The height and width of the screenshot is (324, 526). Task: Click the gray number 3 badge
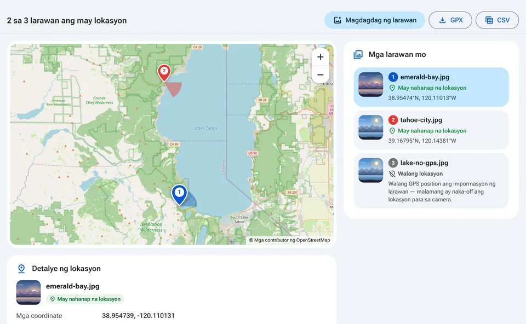393,163
